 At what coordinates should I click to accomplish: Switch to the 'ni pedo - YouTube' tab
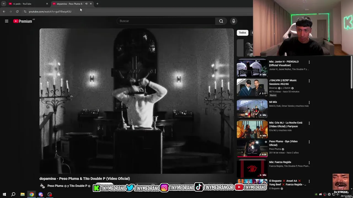click(28, 4)
